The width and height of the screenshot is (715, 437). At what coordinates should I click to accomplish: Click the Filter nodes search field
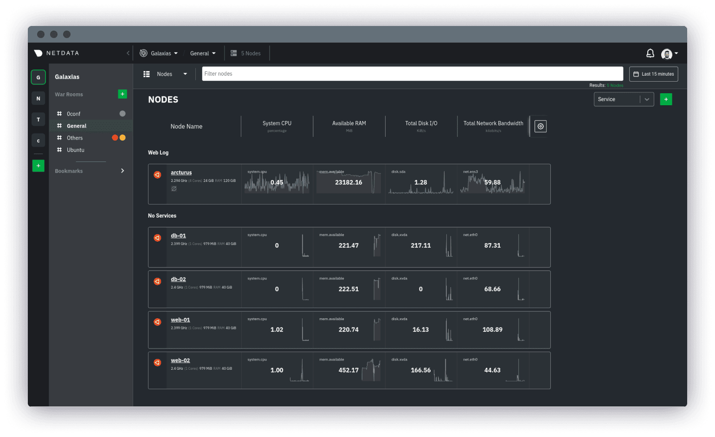[412, 73]
